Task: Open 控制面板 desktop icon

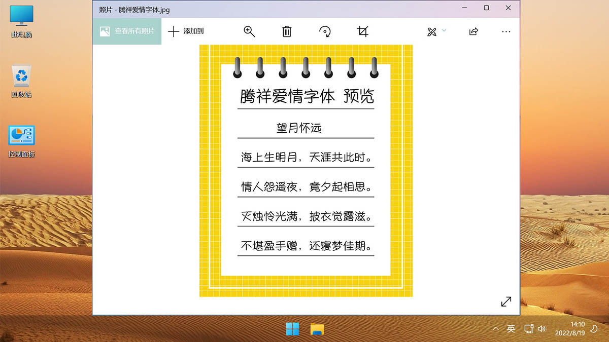Action: [x=21, y=142]
